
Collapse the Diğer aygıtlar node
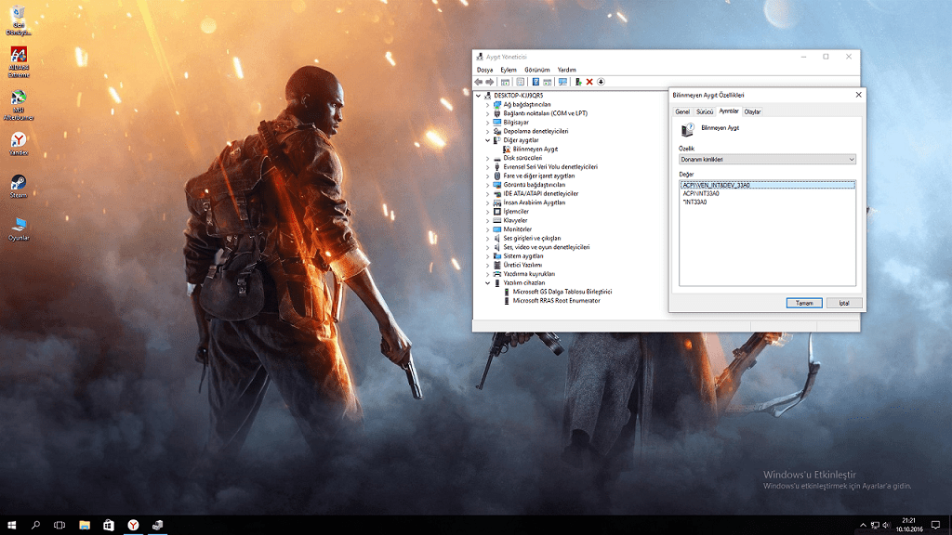[x=487, y=140]
